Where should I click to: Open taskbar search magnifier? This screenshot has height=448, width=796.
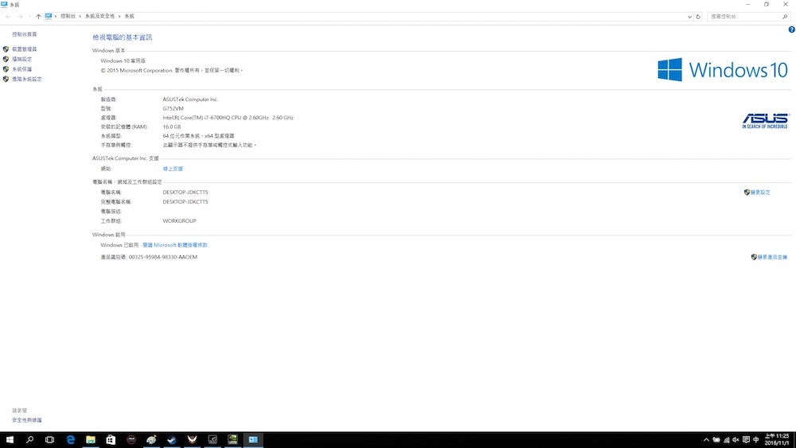click(x=29, y=440)
